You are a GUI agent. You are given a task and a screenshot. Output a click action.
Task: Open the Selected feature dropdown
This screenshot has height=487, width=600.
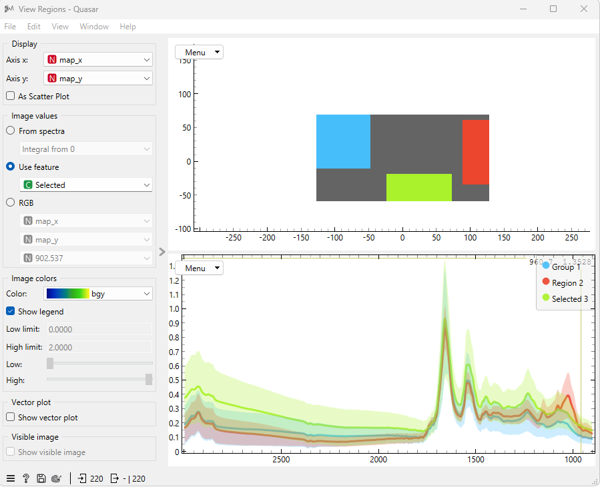click(x=85, y=185)
